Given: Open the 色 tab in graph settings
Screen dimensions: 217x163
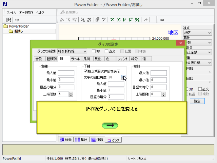Looking at the screenshot, I should tap(110, 59).
